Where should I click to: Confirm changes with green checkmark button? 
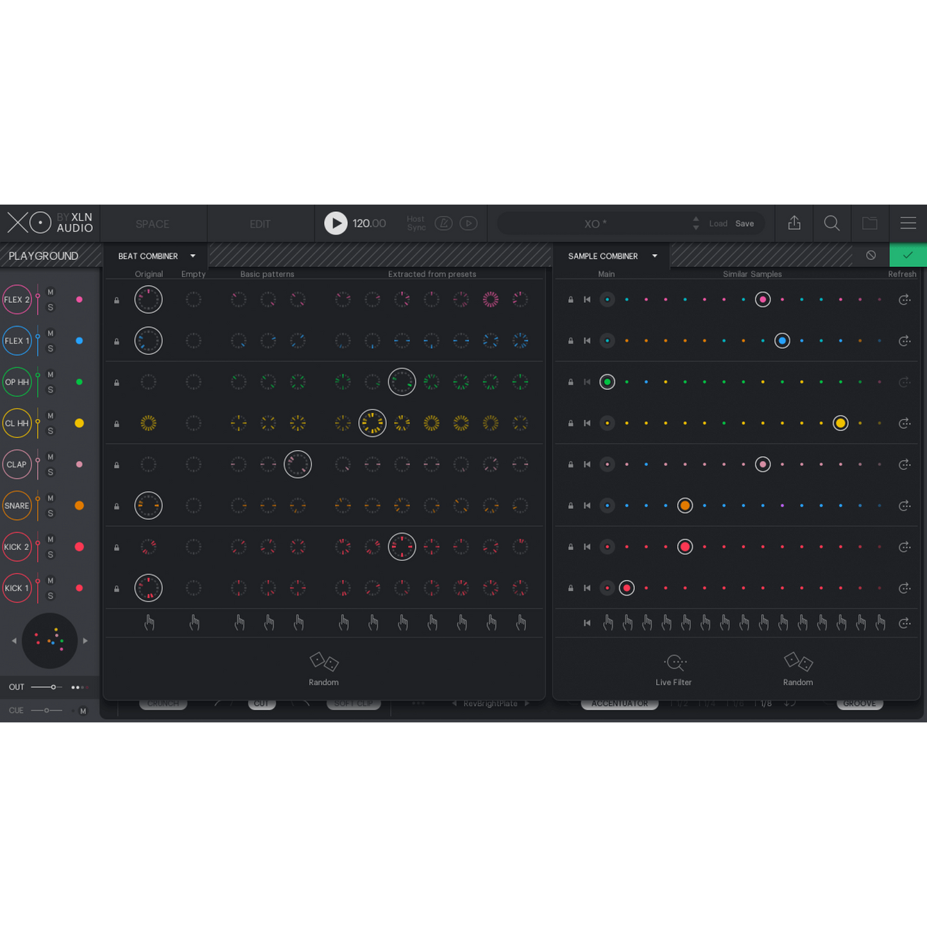point(908,255)
